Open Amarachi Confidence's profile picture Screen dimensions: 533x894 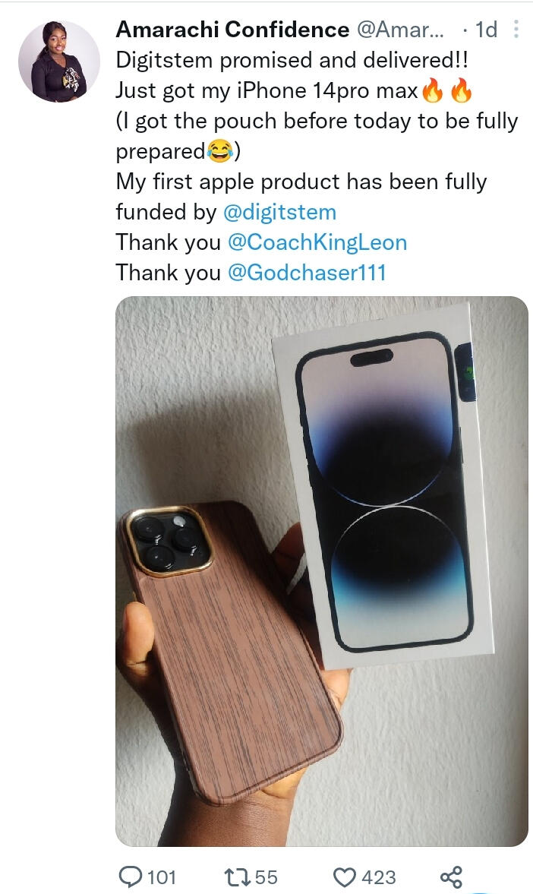[x=59, y=61]
